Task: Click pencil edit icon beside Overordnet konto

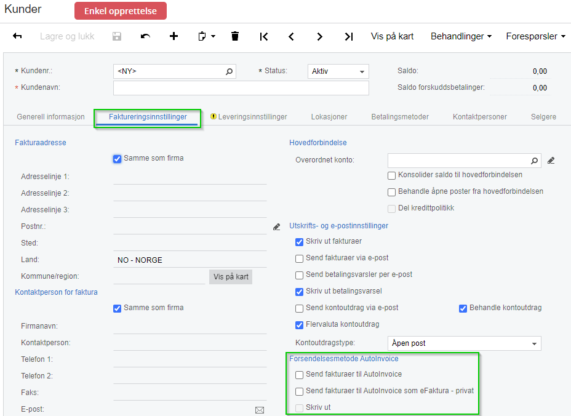Action: [551, 161]
